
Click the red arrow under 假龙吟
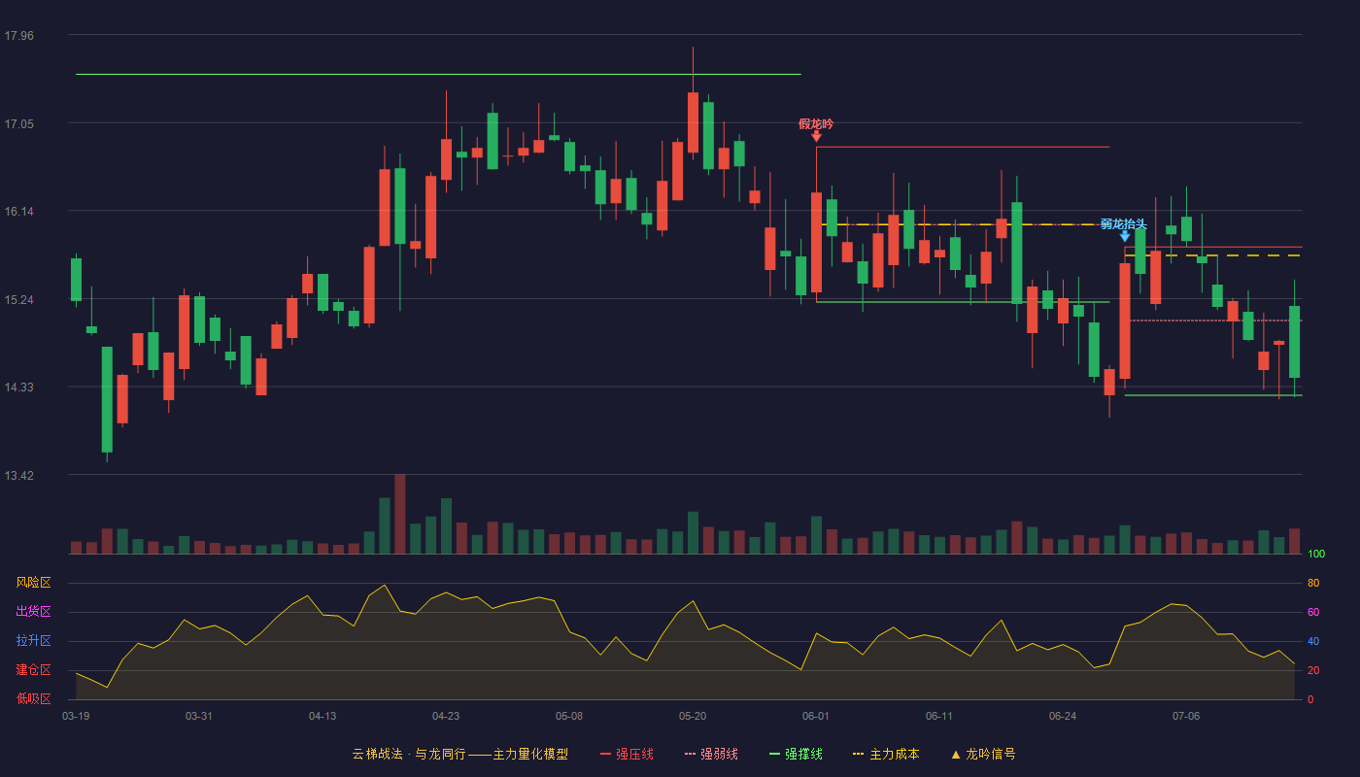point(816,137)
